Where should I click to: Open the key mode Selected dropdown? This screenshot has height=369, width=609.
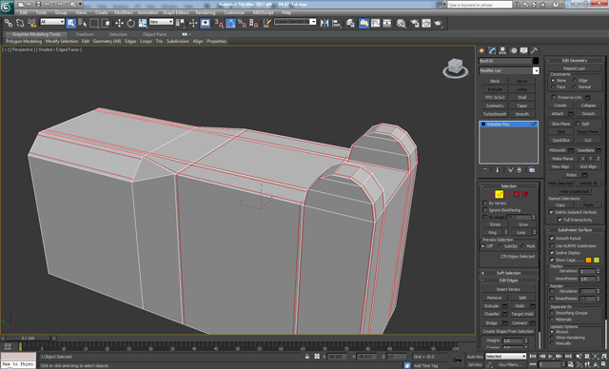[505, 357]
